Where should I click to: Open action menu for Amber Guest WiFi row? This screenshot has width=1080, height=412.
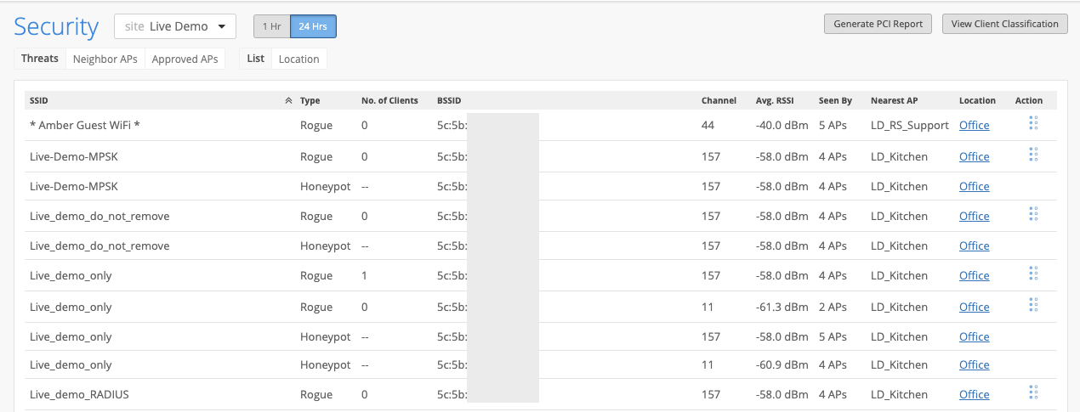click(1033, 124)
